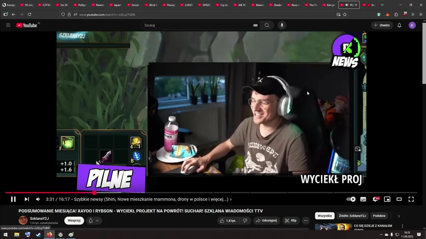
Task: Select the Wszystkie filter chip
Action: (324, 216)
